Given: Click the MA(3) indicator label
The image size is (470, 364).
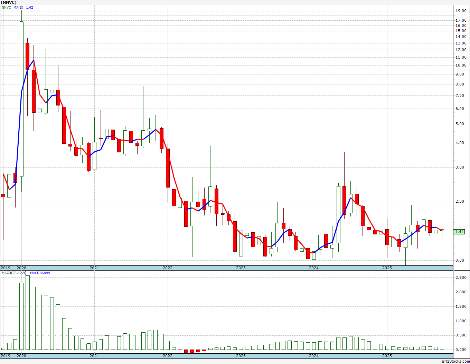Looking at the screenshot, I should click(19, 7).
